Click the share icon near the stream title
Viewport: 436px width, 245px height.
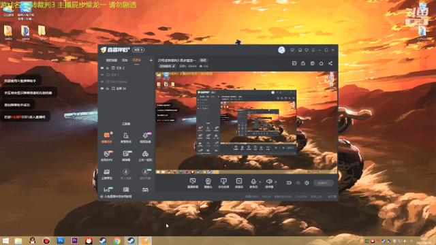[330, 63]
